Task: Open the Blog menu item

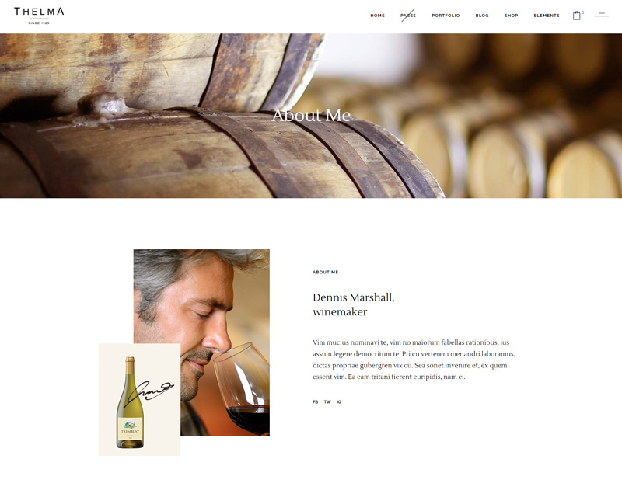Action: 482,16
